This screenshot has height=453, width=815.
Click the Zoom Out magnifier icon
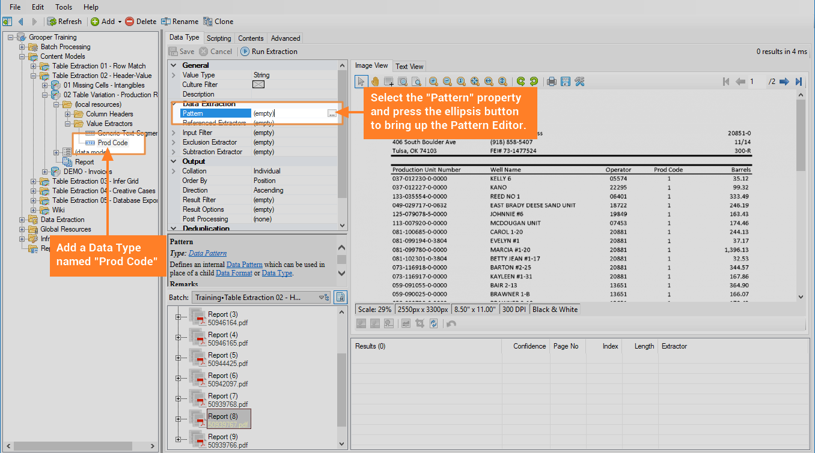pyautogui.click(x=447, y=82)
